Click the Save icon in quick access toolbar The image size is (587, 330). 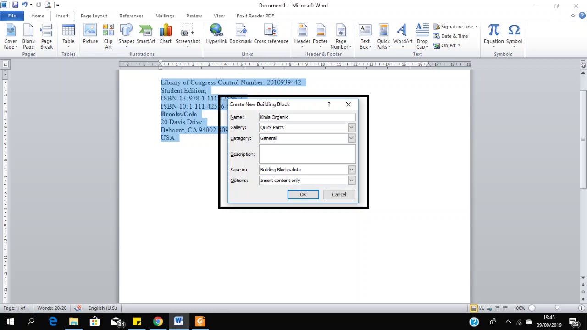15,5
